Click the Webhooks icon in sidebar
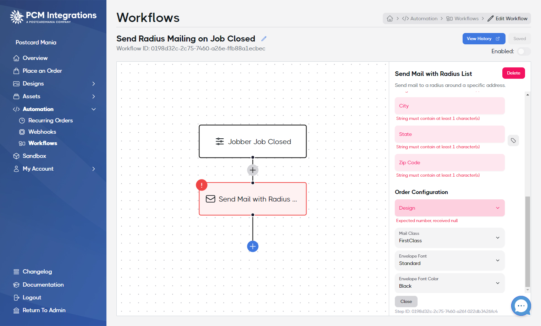541x326 pixels. click(22, 132)
